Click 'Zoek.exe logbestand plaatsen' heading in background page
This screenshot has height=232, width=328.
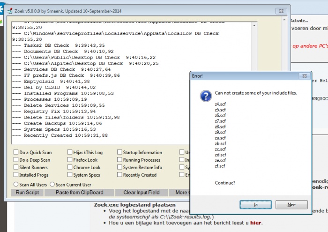pos(135,205)
